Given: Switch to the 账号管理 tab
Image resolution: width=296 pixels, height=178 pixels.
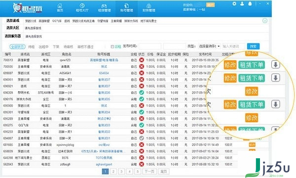Looking at the screenshot, I should click(126, 7).
